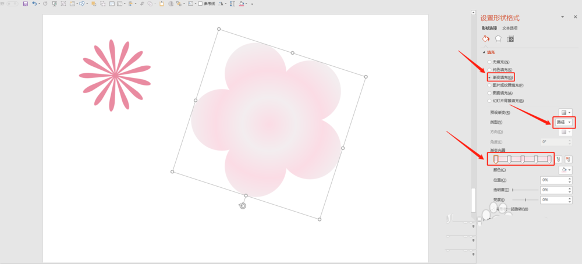Open the Fill & Line paint bucket tab

[x=485, y=38]
